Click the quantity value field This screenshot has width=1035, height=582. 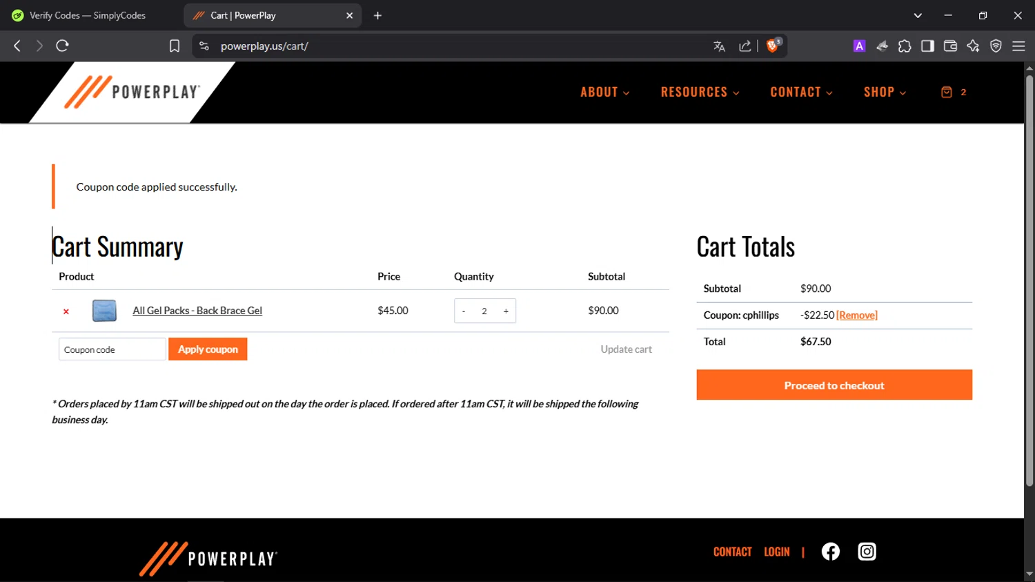(484, 311)
